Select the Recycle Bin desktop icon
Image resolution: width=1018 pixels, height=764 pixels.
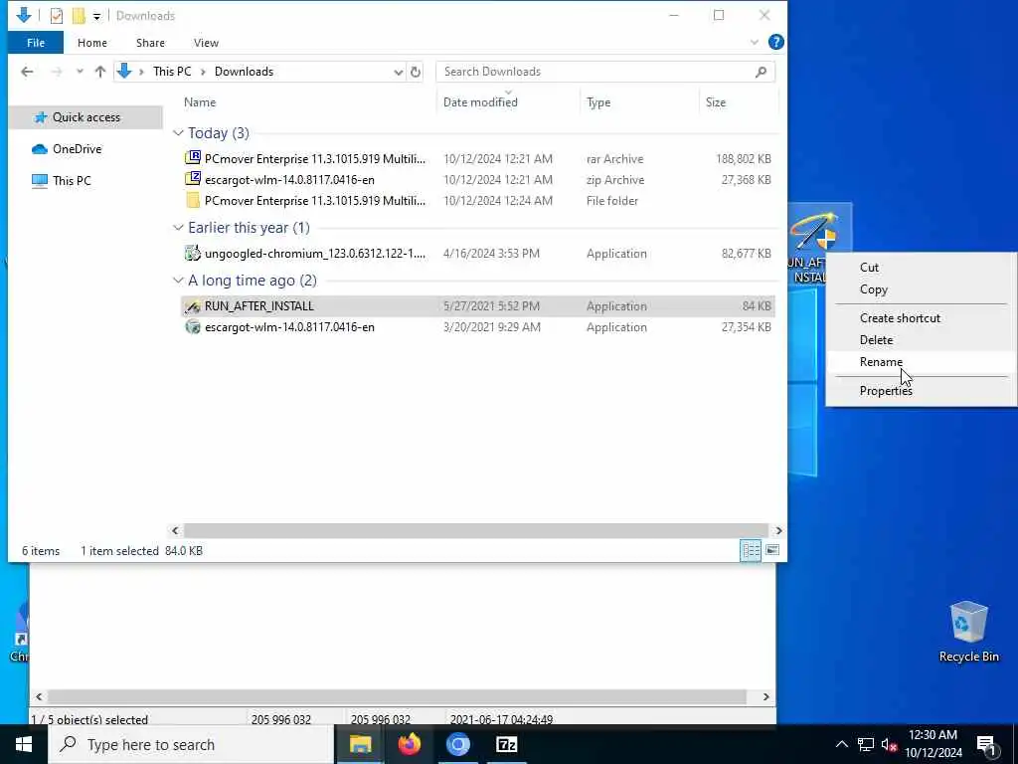[968, 631]
